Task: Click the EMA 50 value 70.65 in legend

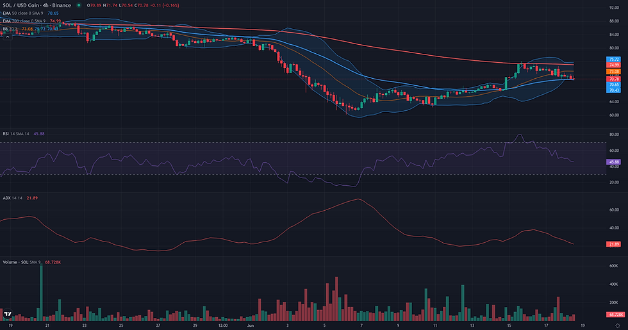Action: point(53,13)
